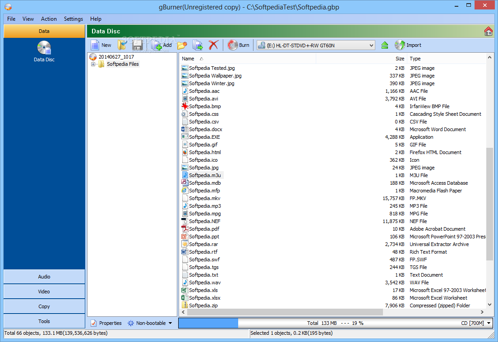This screenshot has height=342, width=498.
Task: Click the Softpedia.bmp IrfanView icon
Action: (x=185, y=106)
